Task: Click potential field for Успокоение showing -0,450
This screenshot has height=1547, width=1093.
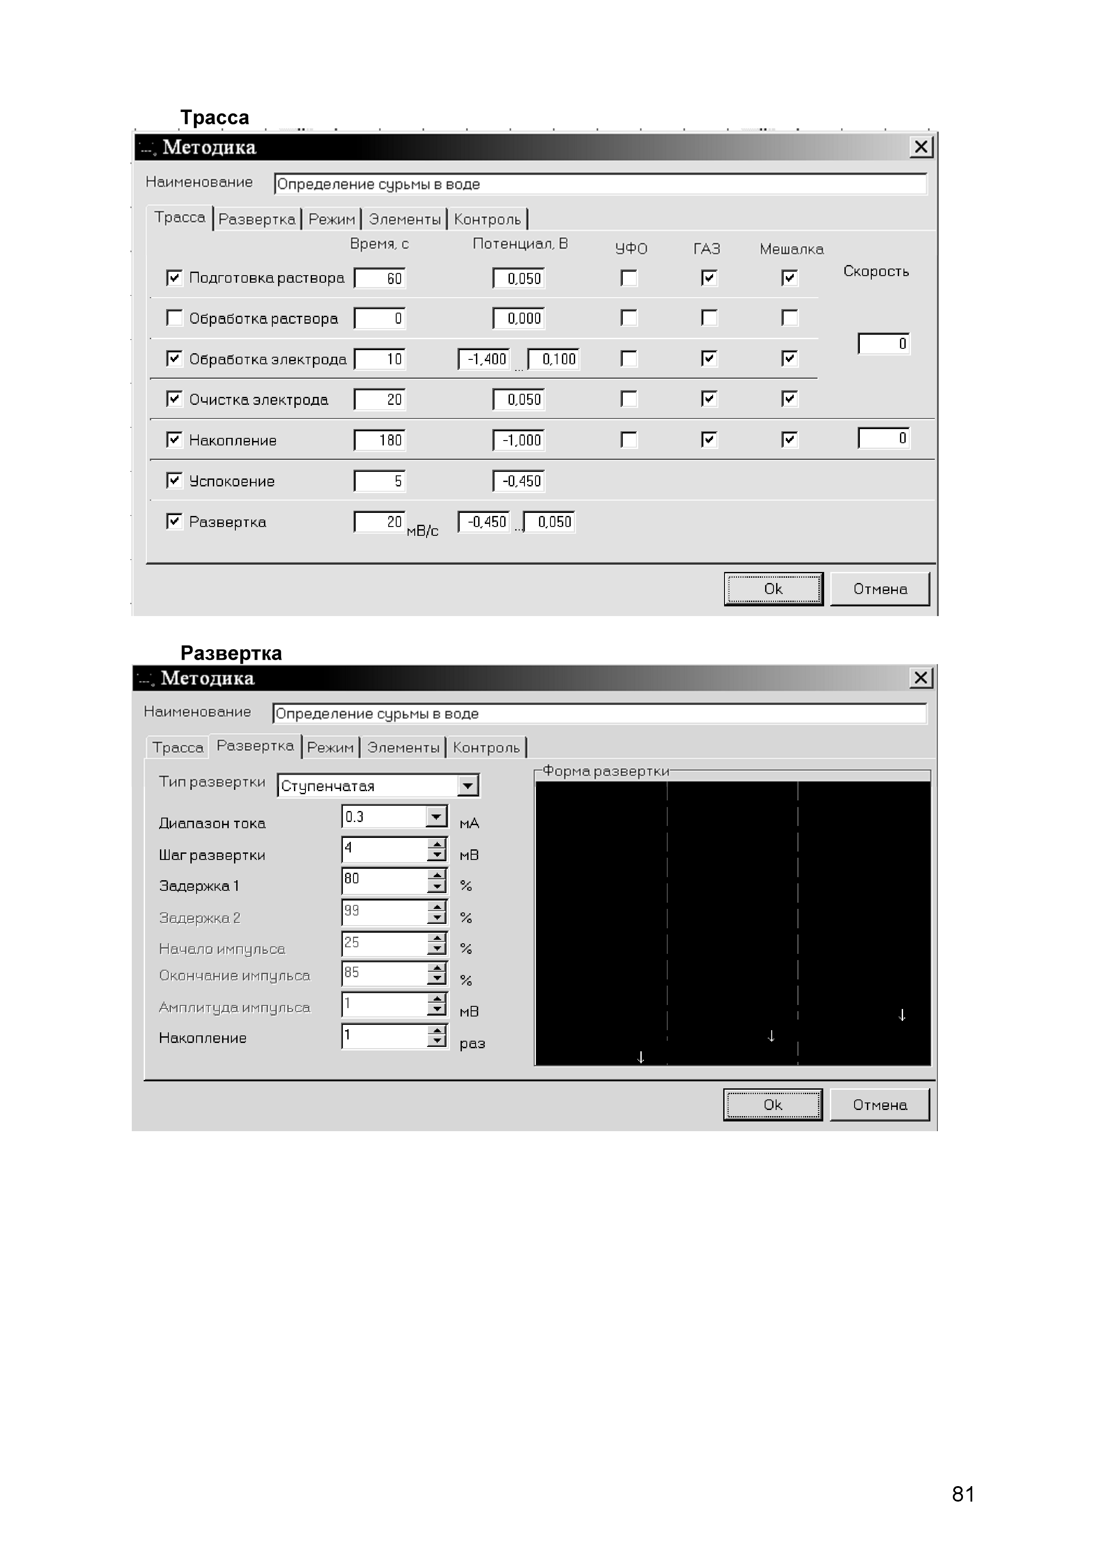Action: click(x=519, y=481)
